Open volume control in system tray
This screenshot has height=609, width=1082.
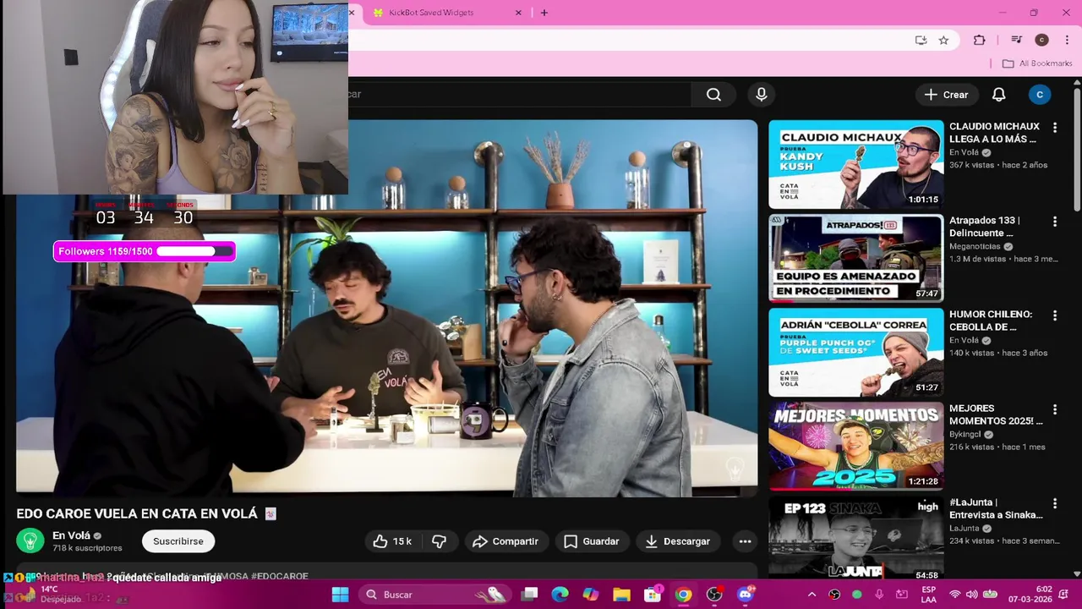971,595
